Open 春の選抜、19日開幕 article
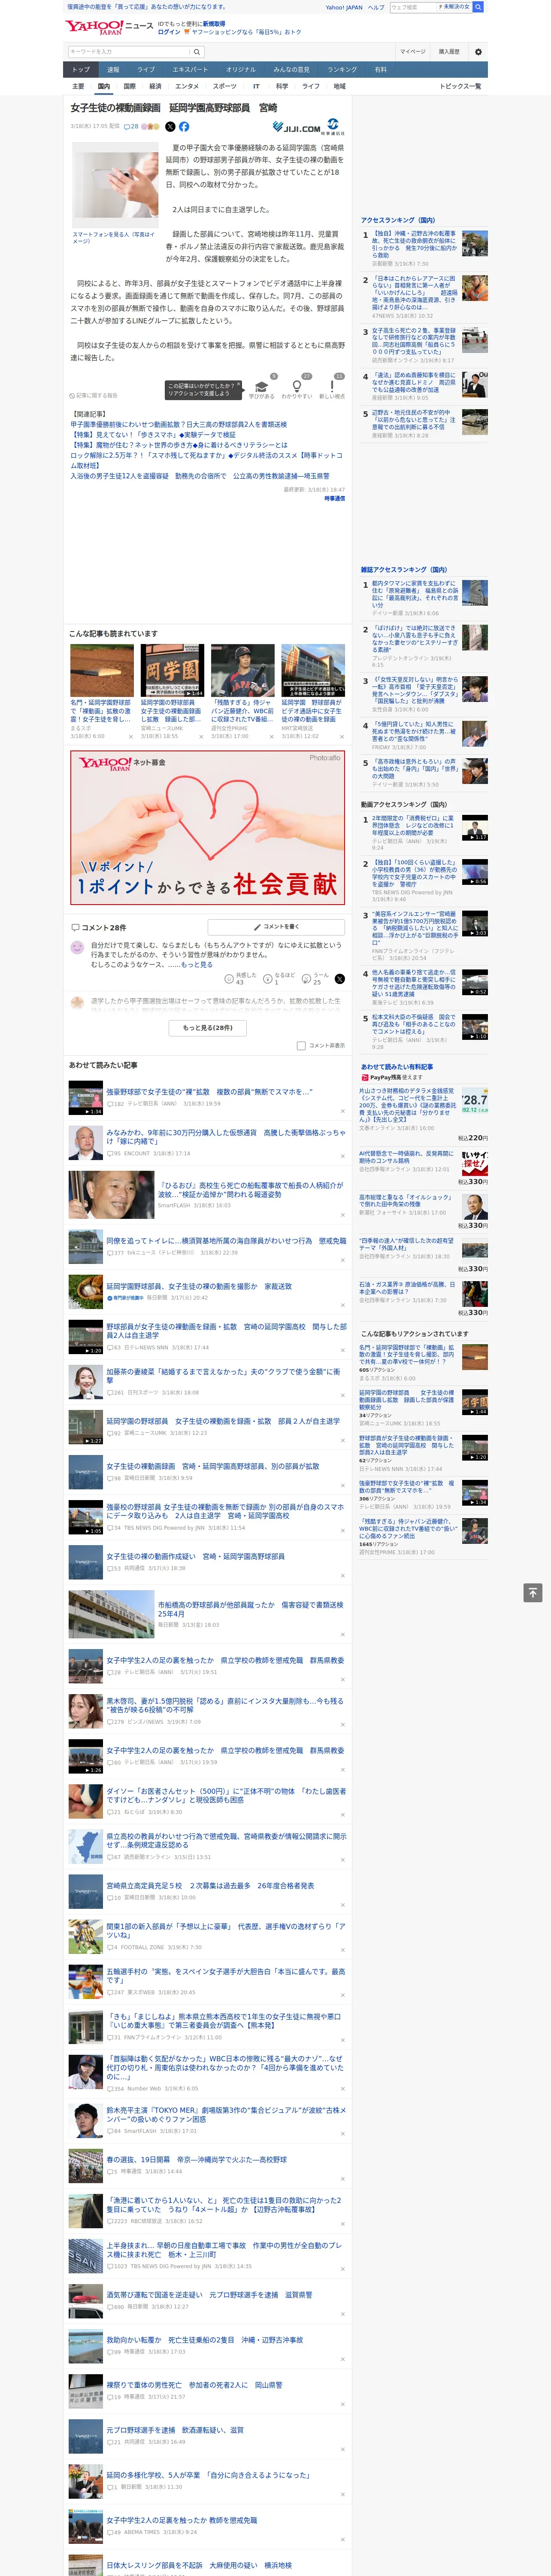551x2576 pixels. [x=196, y=2159]
